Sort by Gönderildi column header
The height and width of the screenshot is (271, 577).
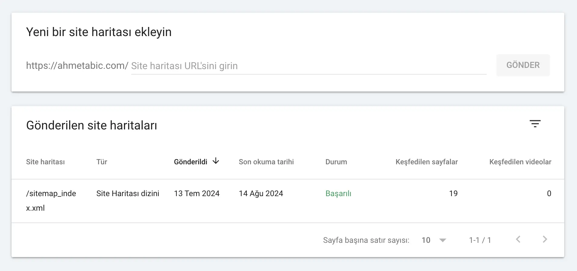point(191,162)
